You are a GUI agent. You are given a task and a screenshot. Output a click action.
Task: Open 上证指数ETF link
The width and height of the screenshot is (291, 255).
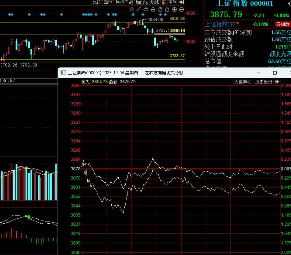point(220,24)
